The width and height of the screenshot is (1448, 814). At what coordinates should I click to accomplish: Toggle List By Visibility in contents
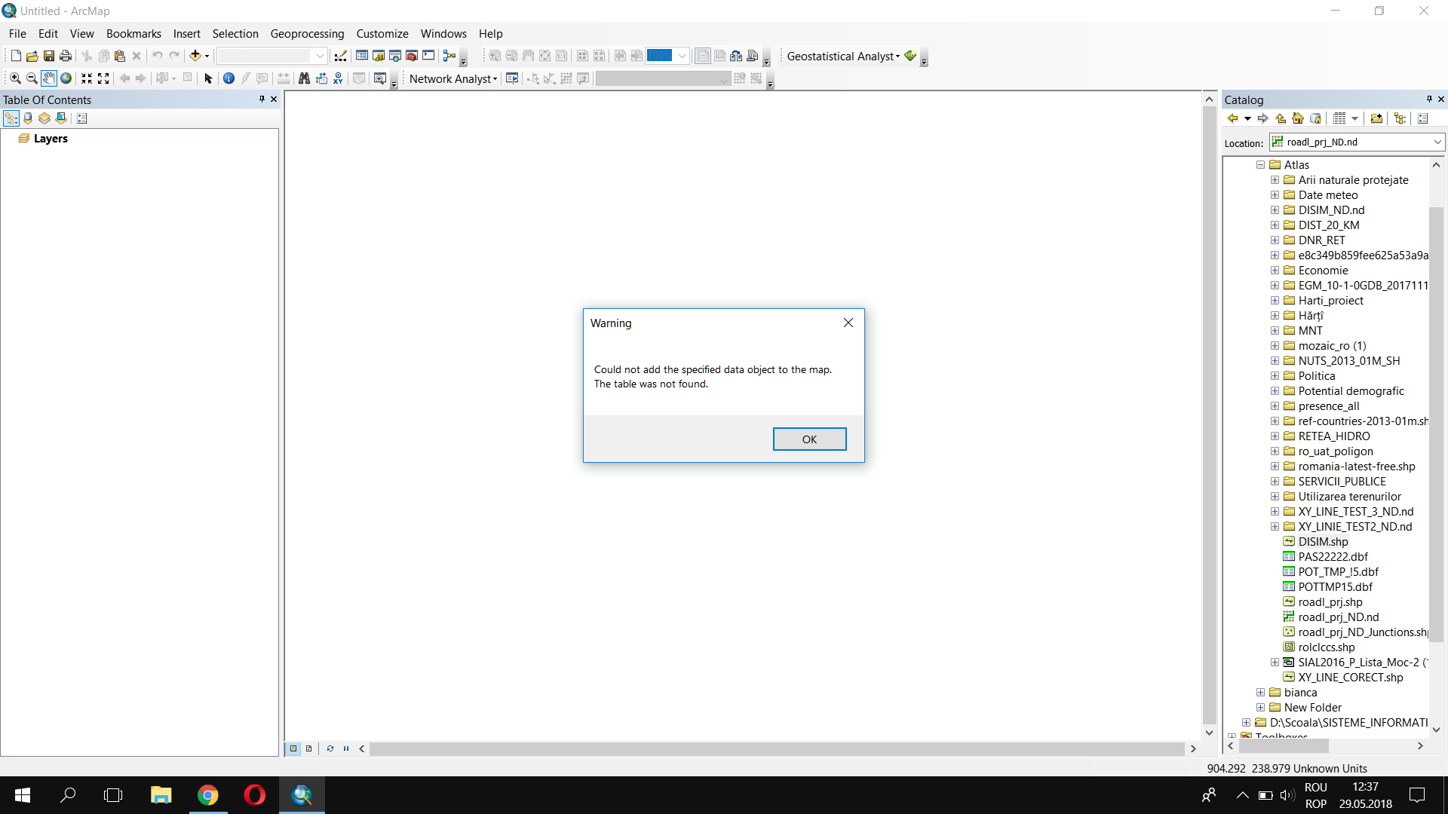(x=44, y=118)
